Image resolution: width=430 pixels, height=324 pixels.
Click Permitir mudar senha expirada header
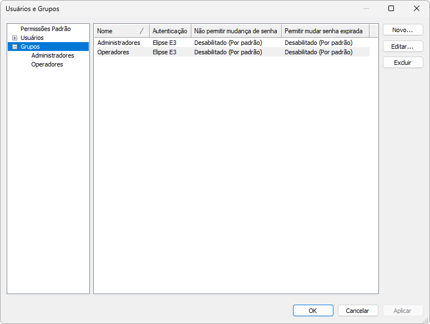click(x=323, y=31)
